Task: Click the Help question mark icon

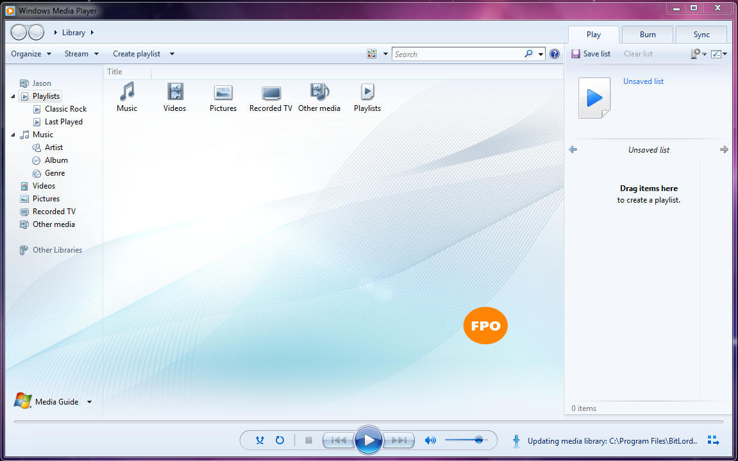Action: click(x=555, y=54)
